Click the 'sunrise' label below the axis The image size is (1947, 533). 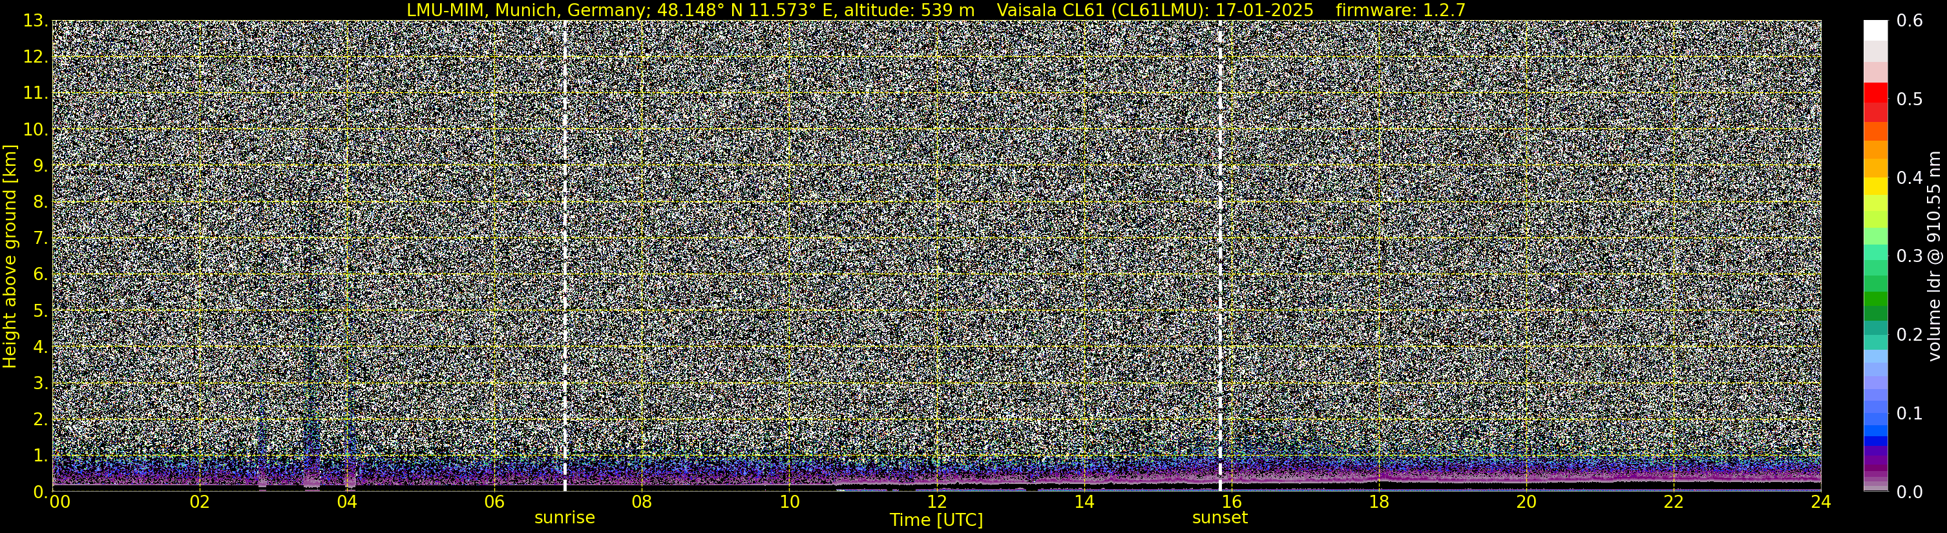[x=565, y=518]
